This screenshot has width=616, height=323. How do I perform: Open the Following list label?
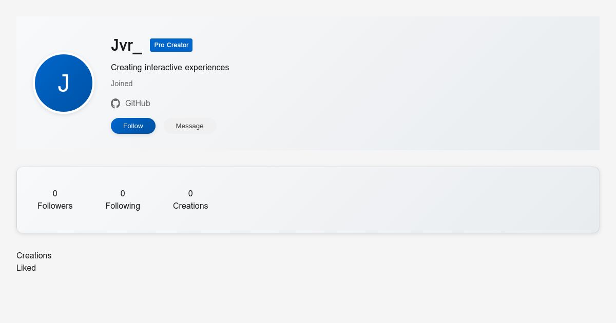point(123,206)
